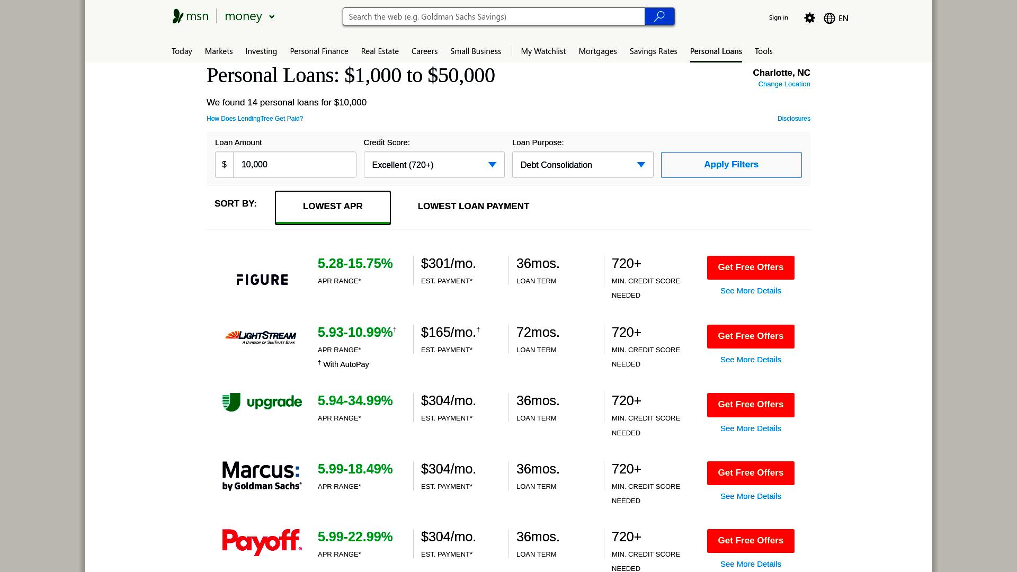This screenshot has width=1017, height=572.
Task: Click the 5.99-18.49% APR range
Action: coord(355,469)
